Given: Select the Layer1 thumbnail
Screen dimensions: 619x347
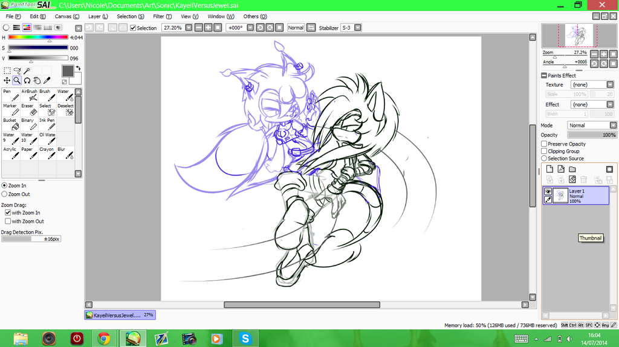Looking at the screenshot, I should tap(560, 196).
